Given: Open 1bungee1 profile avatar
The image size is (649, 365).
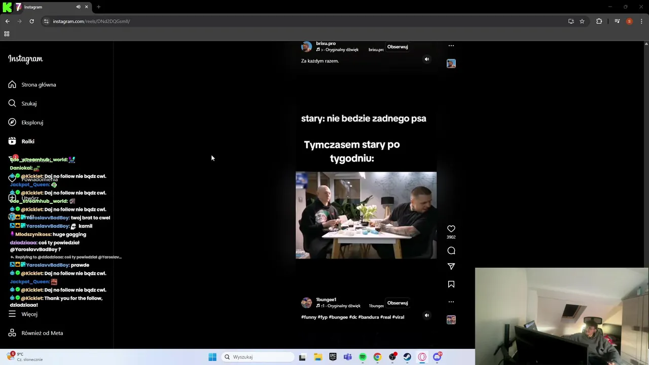Looking at the screenshot, I should pyautogui.click(x=306, y=303).
